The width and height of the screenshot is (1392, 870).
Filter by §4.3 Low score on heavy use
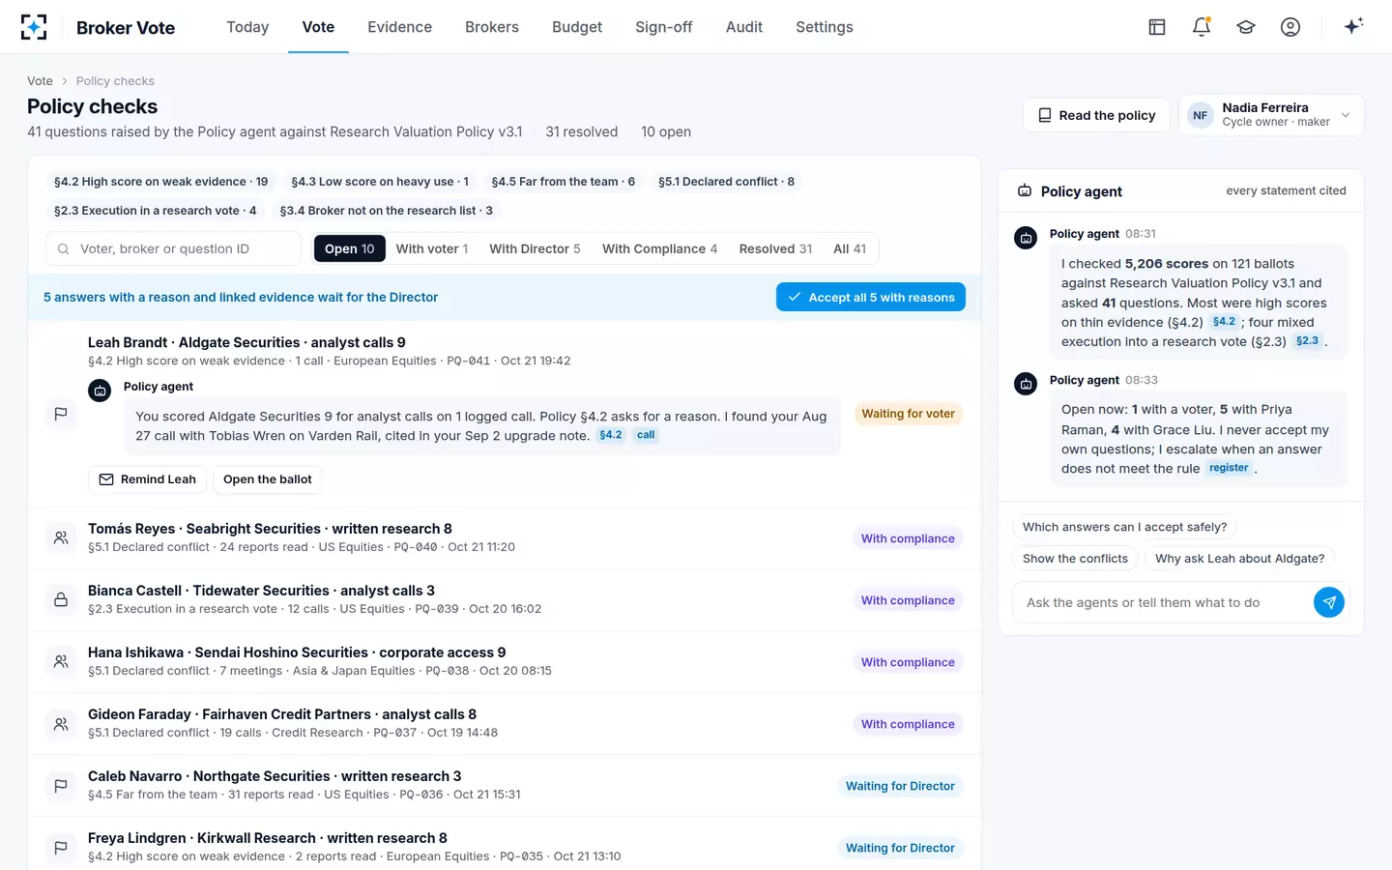[x=380, y=182]
